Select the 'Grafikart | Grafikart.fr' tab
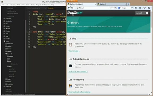The image size is (153, 96). pyautogui.click(x=82, y=4)
